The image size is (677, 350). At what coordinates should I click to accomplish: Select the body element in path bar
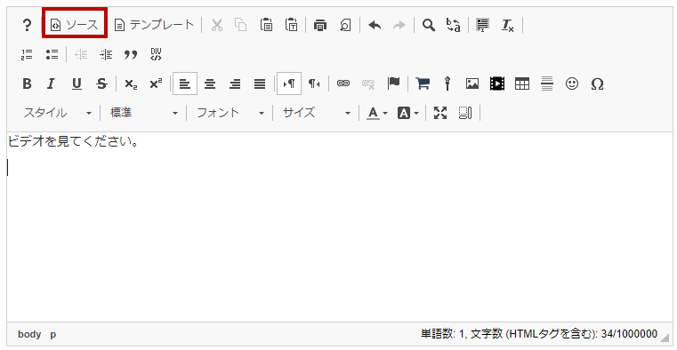[x=29, y=335]
